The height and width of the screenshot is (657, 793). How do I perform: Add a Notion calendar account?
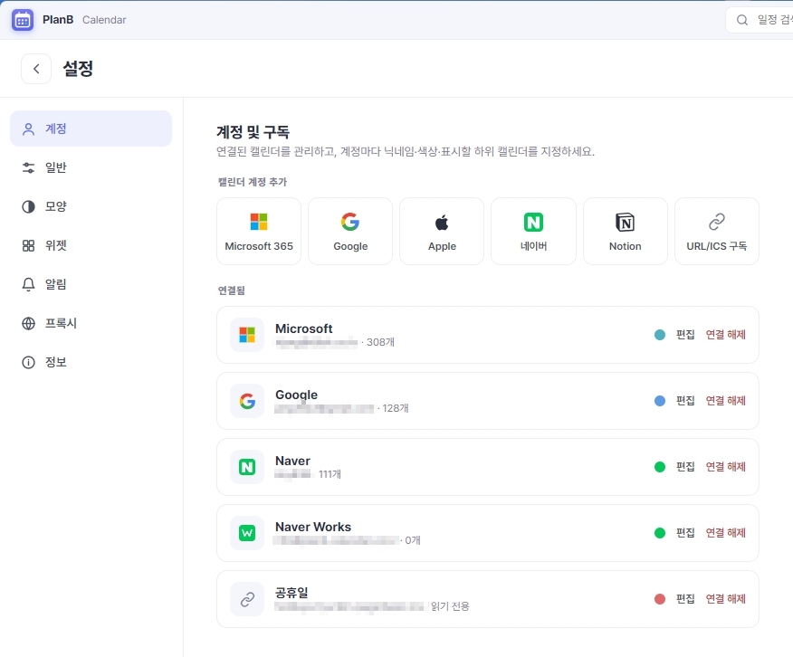pyautogui.click(x=626, y=231)
